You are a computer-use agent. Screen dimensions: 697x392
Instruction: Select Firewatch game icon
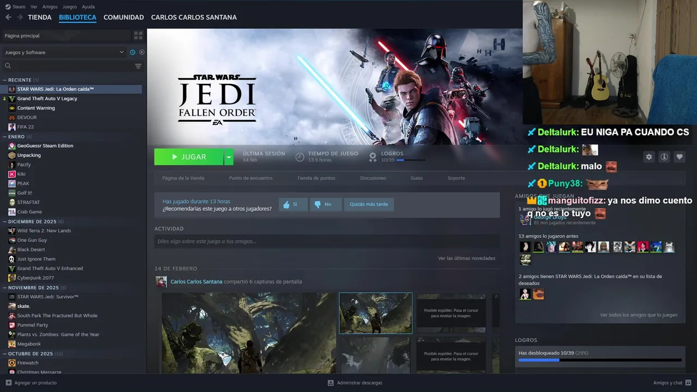(12, 363)
